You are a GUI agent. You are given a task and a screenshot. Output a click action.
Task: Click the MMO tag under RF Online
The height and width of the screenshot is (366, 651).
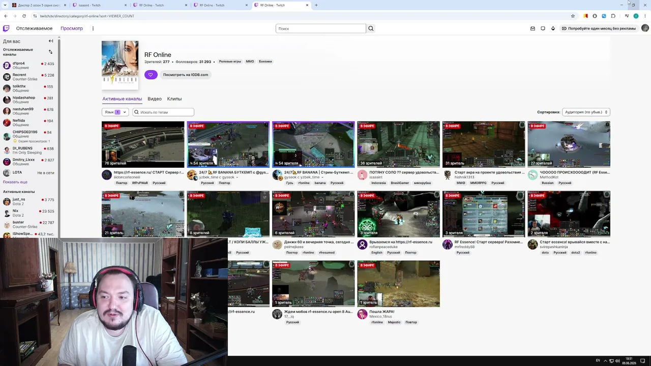[x=250, y=62]
